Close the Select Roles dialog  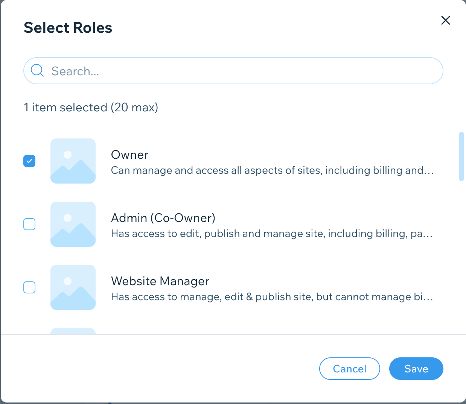446,20
